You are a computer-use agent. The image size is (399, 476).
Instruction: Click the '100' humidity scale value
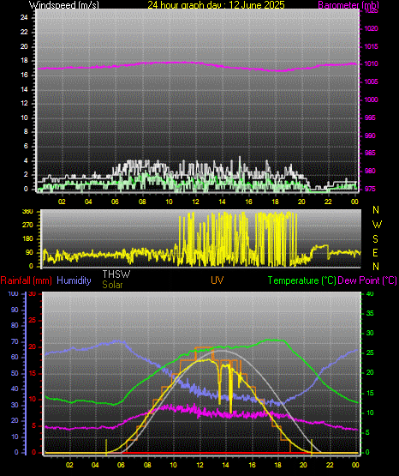13,294
